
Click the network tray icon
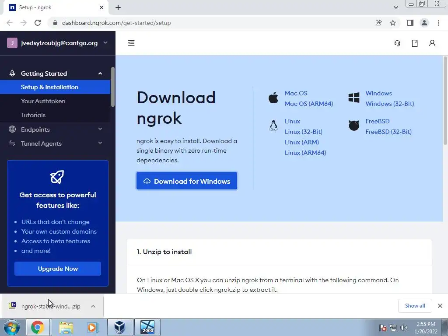pos(393,328)
